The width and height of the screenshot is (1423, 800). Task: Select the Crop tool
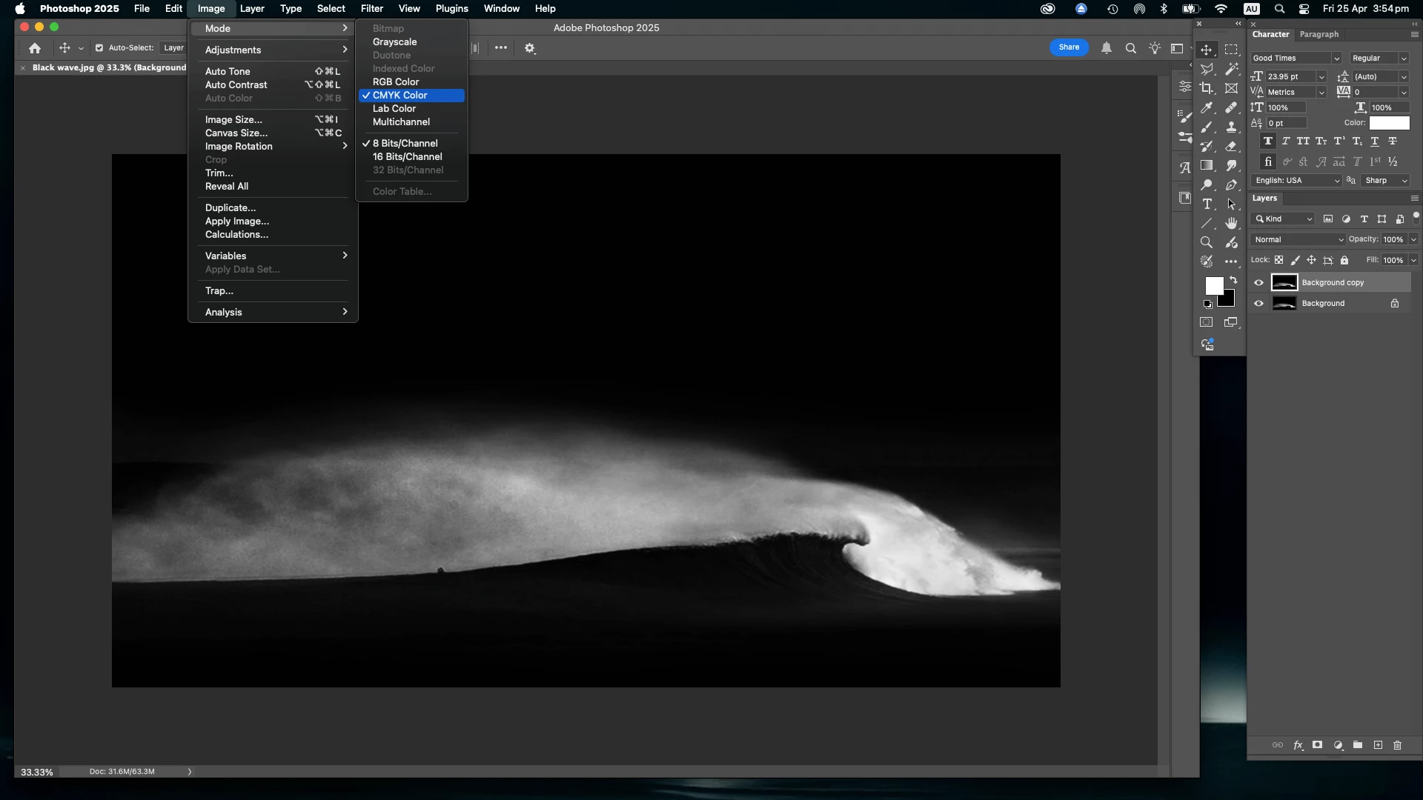(1207, 89)
